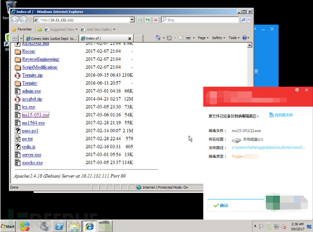313x232 pixels.
Task: Click the Print icon
Action: point(188,38)
